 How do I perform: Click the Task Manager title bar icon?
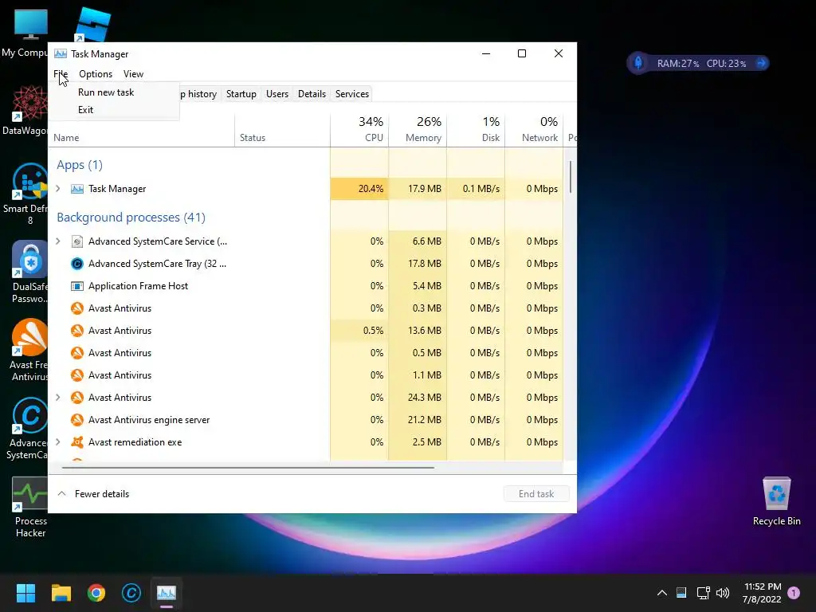pyautogui.click(x=61, y=53)
